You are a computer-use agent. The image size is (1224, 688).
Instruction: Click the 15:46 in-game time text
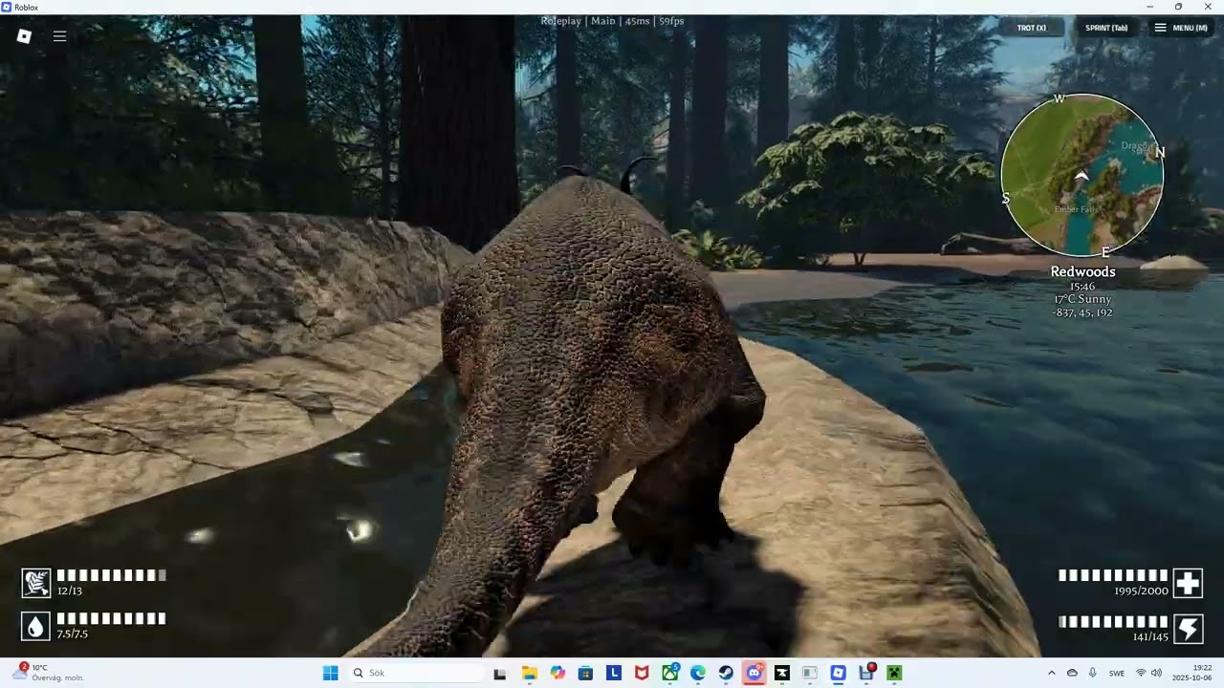pyautogui.click(x=1082, y=287)
